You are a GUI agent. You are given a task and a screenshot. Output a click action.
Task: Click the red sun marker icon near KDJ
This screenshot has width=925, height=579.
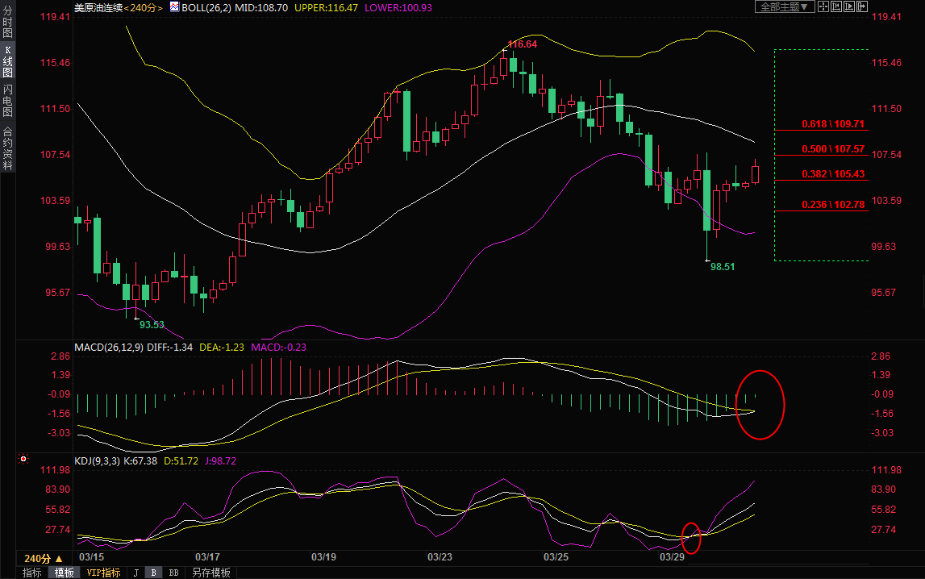(23, 460)
